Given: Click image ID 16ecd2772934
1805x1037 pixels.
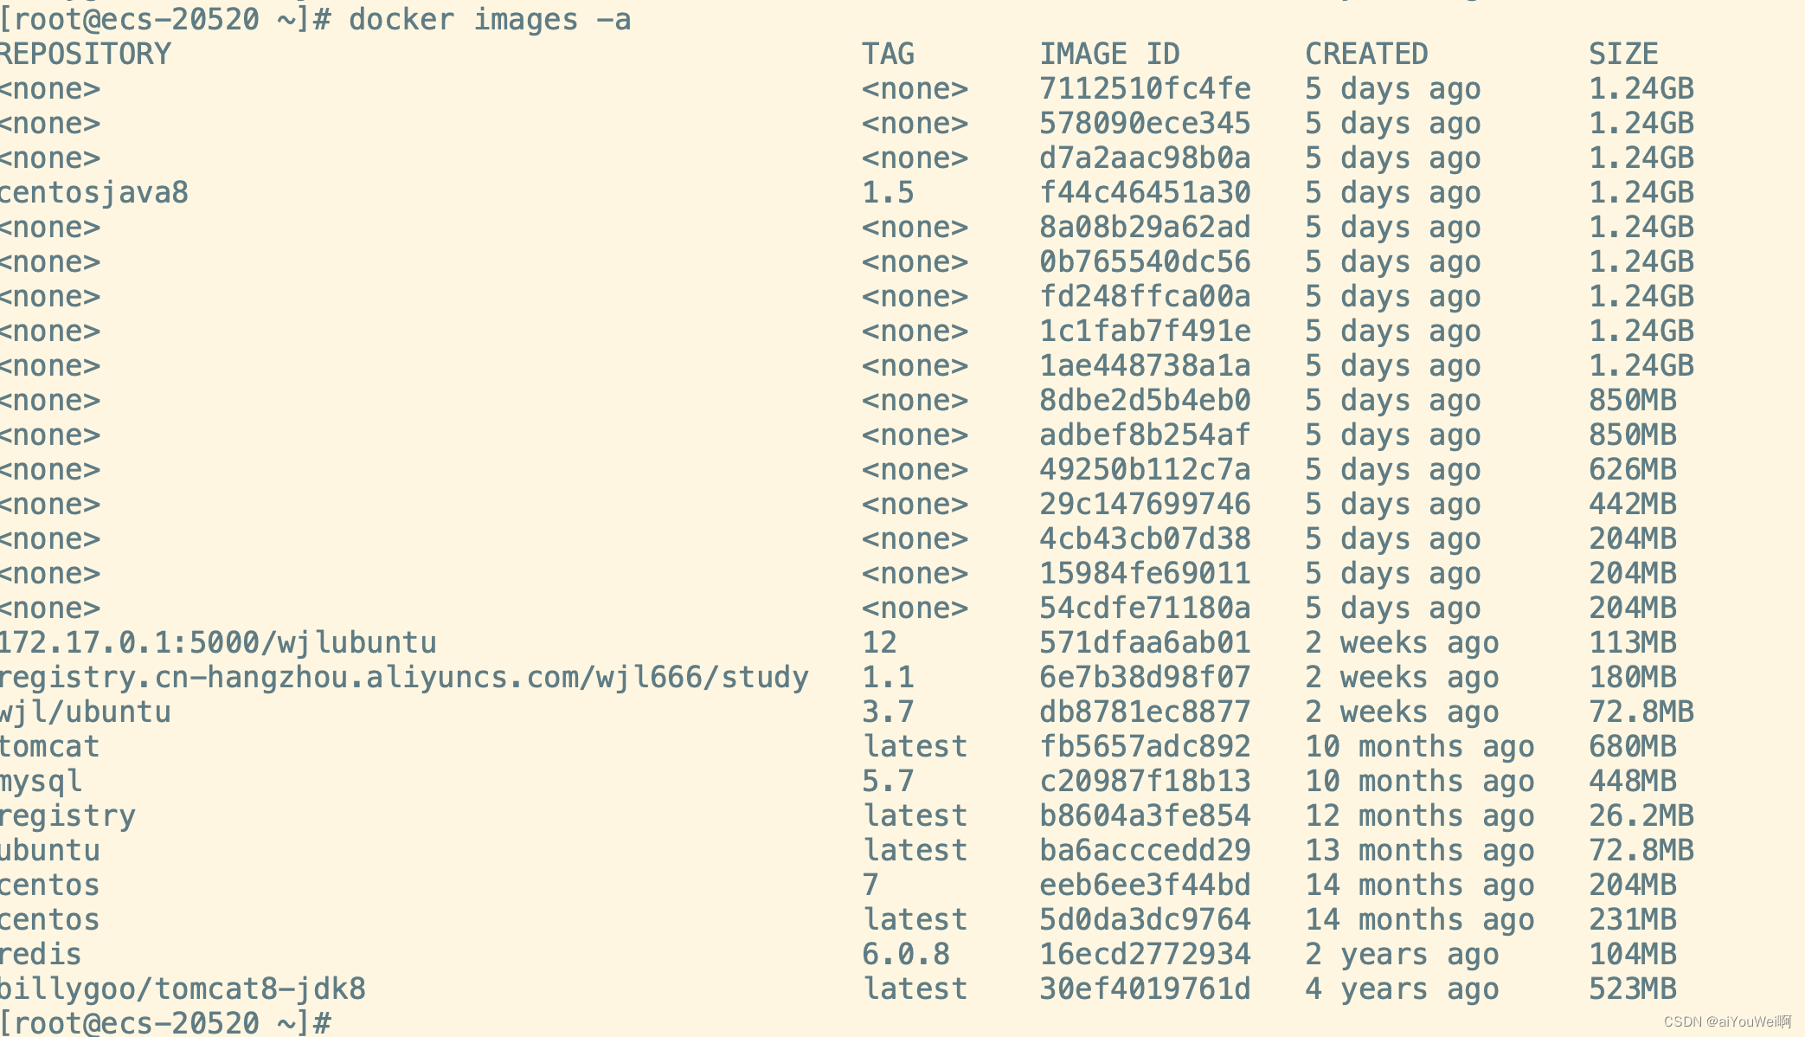Looking at the screenshot, I should pos(1145,954).
